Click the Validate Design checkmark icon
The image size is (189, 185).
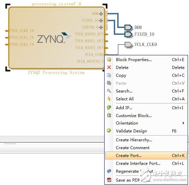pos(109,131)
